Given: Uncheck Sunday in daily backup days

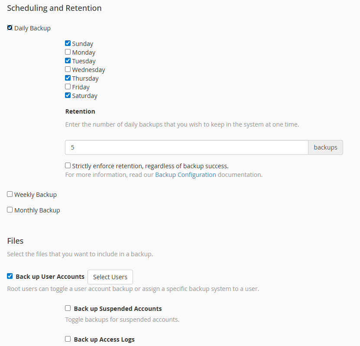Looking at the screenshot, I should (68, 43).
